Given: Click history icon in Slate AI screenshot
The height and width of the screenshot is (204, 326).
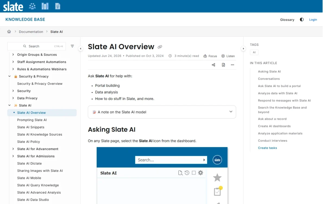Looking at the screenshot, I should pyautogui.click(x=187, y=173).
